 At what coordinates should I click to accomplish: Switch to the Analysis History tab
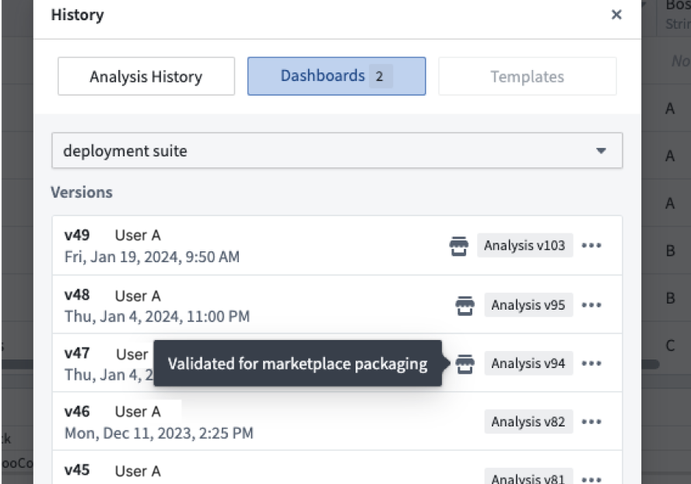(x=146, y=76)
